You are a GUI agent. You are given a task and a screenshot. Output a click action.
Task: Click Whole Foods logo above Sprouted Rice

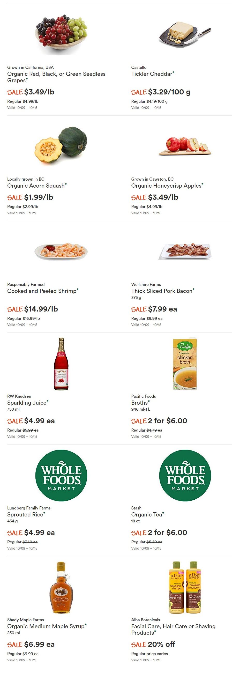coord(61,476)
